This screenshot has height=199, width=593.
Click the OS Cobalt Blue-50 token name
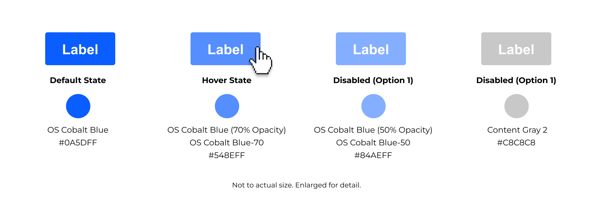(373, 142)
